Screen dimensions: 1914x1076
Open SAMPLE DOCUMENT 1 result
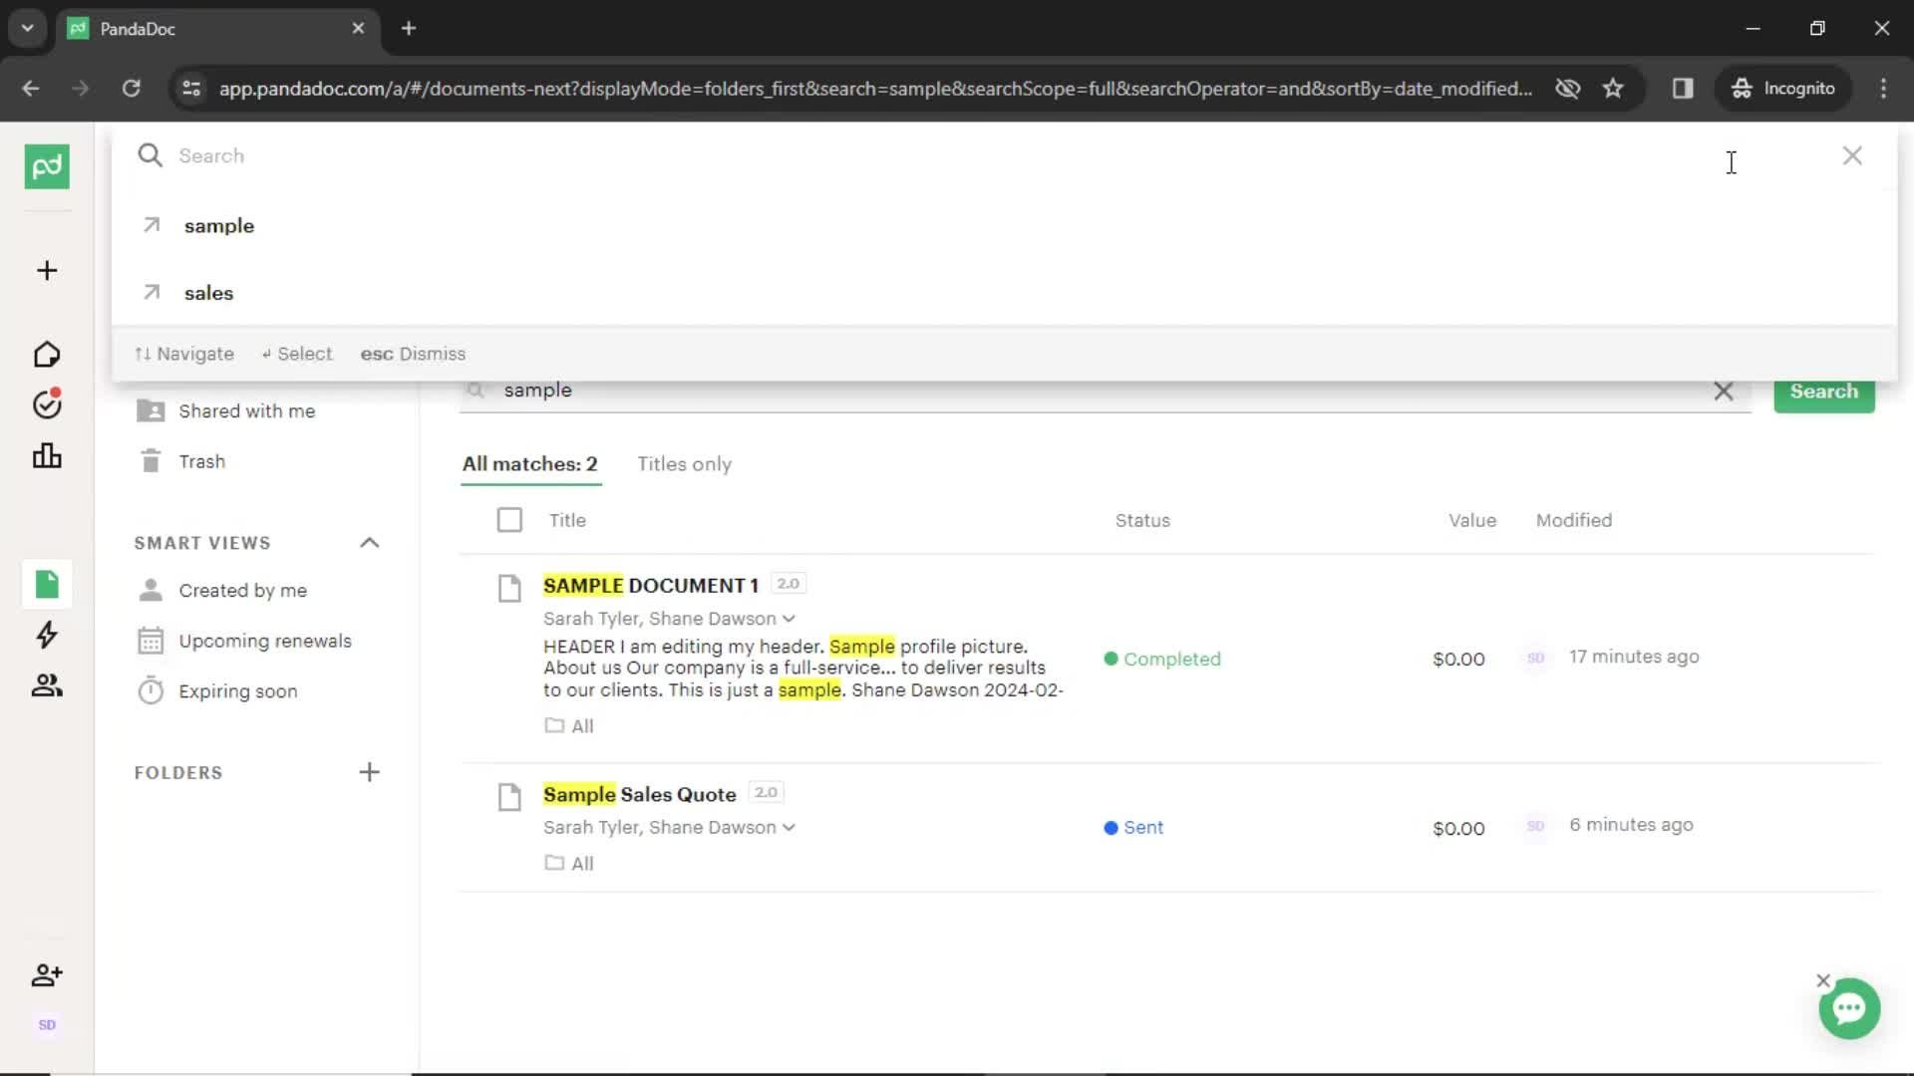point(651,583)
